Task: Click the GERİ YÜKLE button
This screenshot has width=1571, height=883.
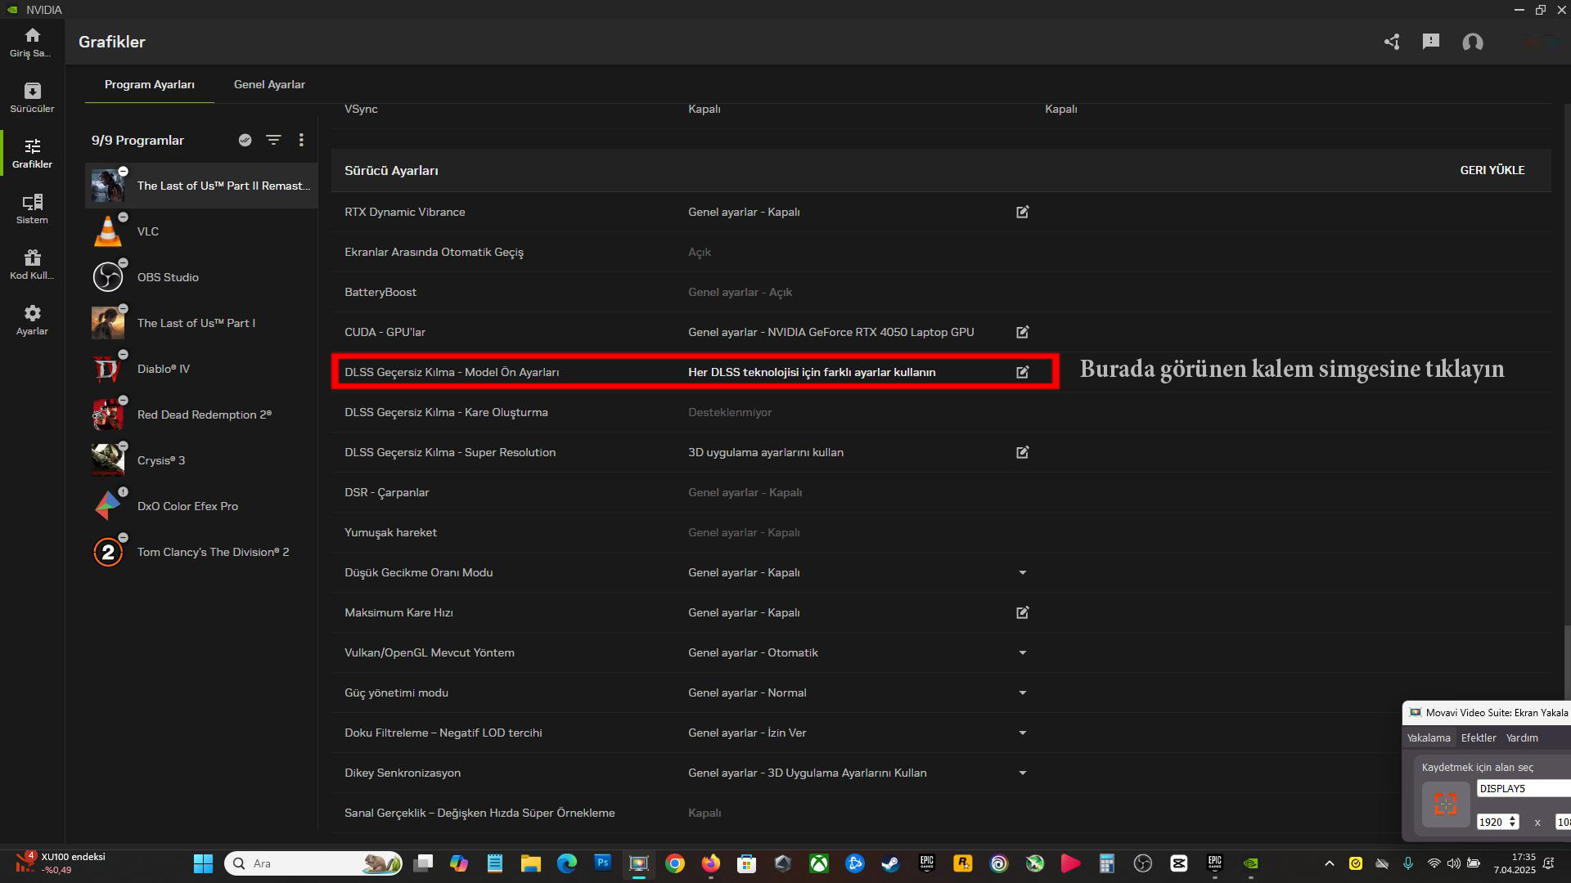Action: pos(1492,170)
